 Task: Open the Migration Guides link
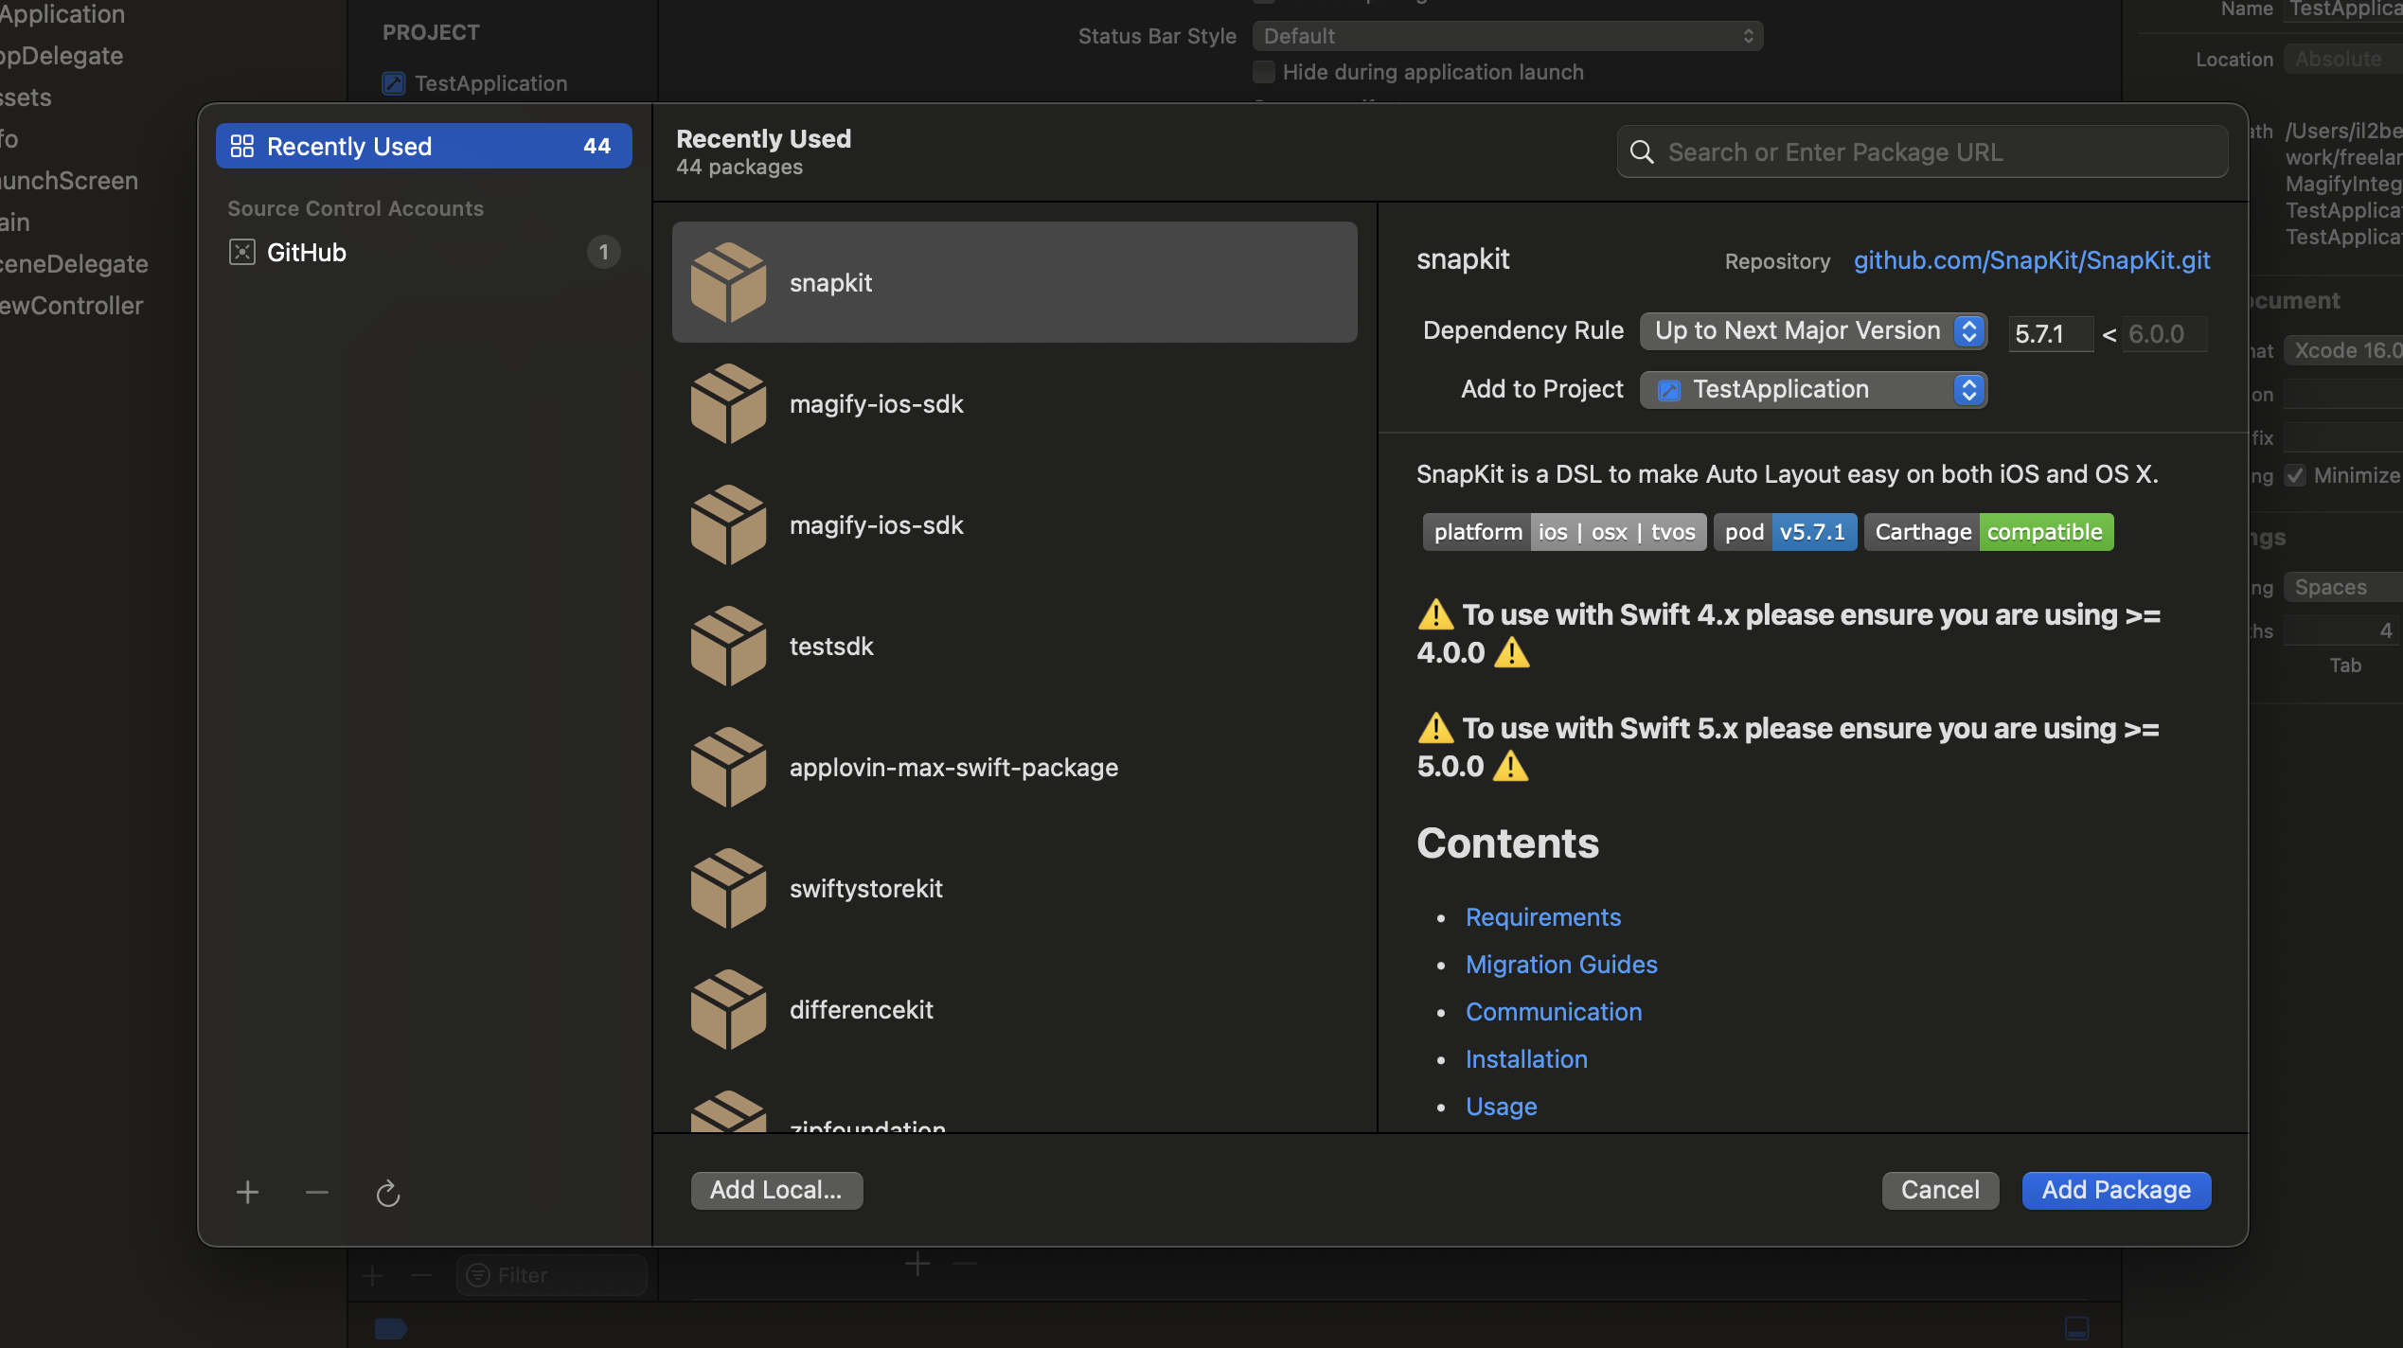click(1561, 965)
